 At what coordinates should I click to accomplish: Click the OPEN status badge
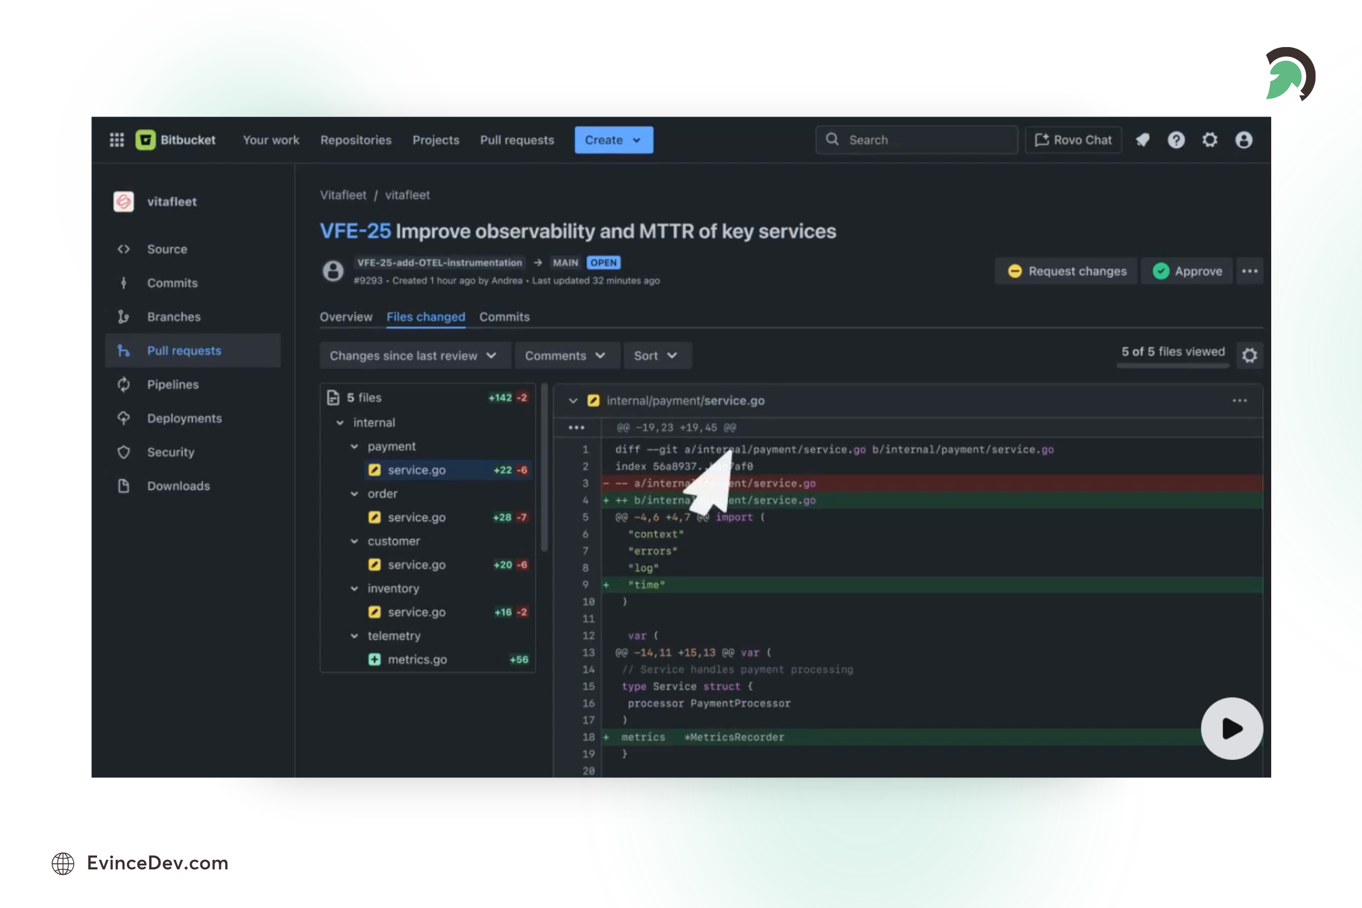point(603,262)
